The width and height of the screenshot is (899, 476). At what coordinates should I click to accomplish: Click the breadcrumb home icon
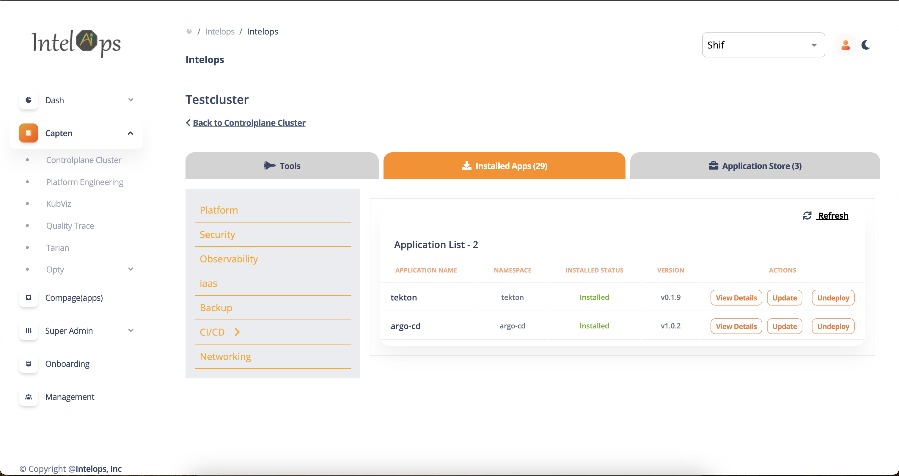[x=189, y=32]
